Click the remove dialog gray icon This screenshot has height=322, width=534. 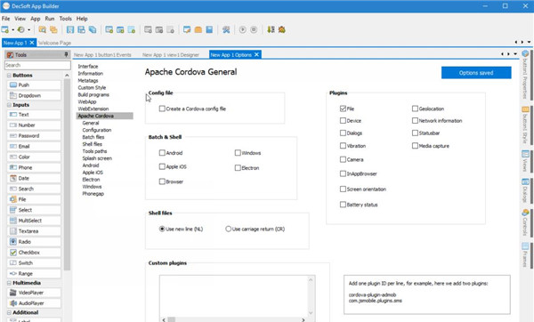(159, 30)
